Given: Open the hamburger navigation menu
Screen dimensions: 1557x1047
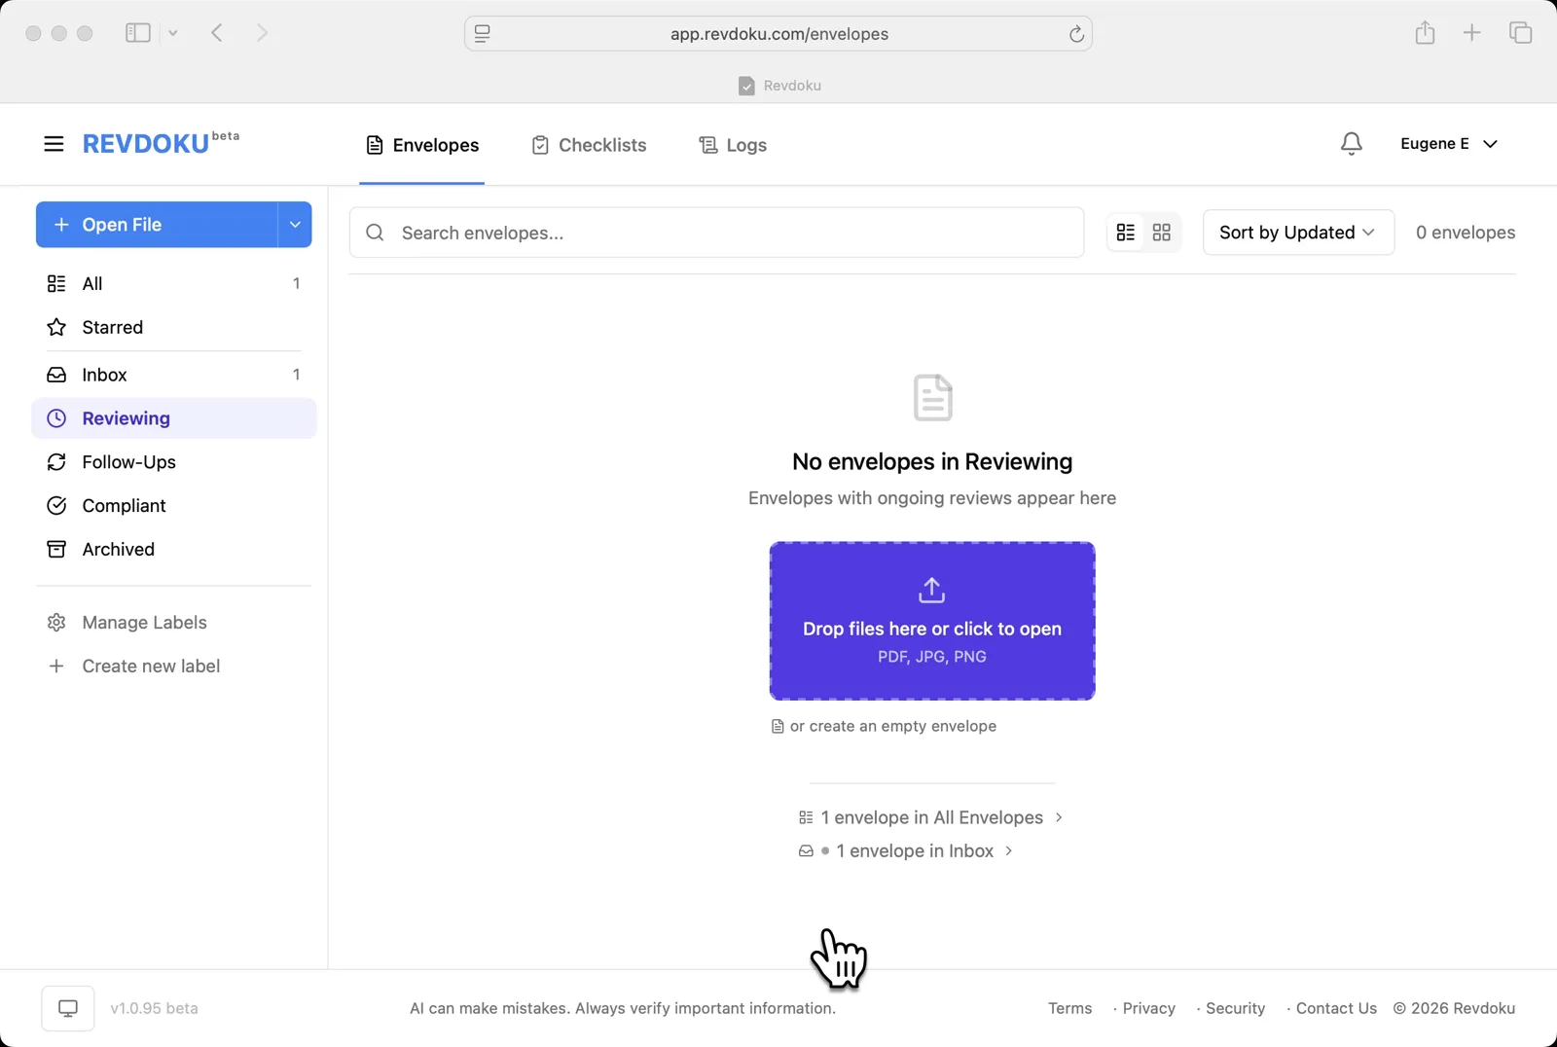Looking at the screenshot, I should coord(54,143).
